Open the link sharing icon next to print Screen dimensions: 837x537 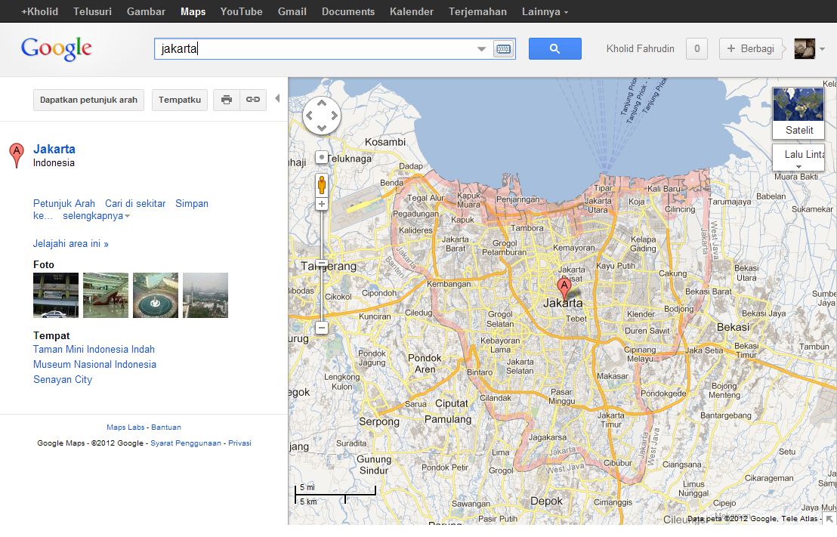[253, 99]
